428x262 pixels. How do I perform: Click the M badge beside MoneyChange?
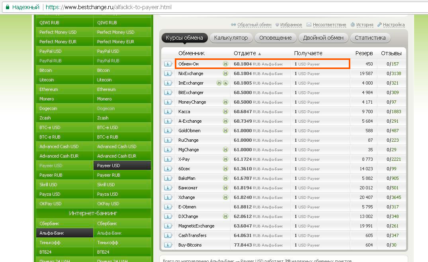225,102
